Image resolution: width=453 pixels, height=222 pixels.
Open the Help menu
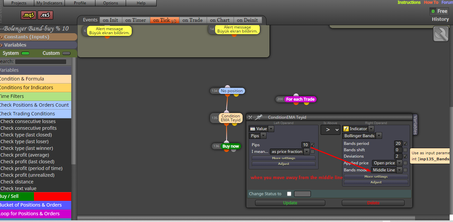(x=141, y=3)
